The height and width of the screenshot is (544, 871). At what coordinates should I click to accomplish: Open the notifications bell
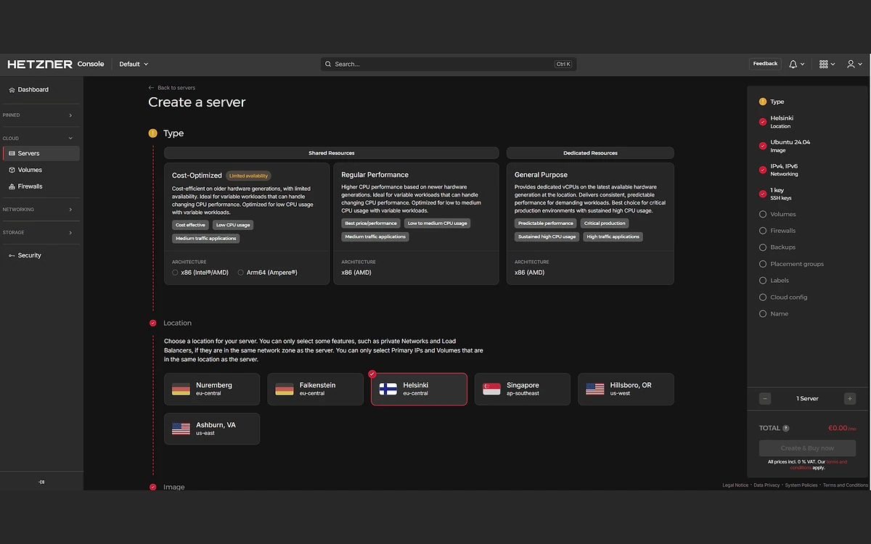794,64
